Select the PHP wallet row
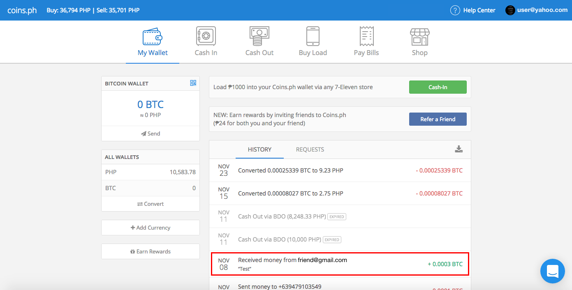The height and width of the screenshot is (290, 572). click(x=151, y=172)
